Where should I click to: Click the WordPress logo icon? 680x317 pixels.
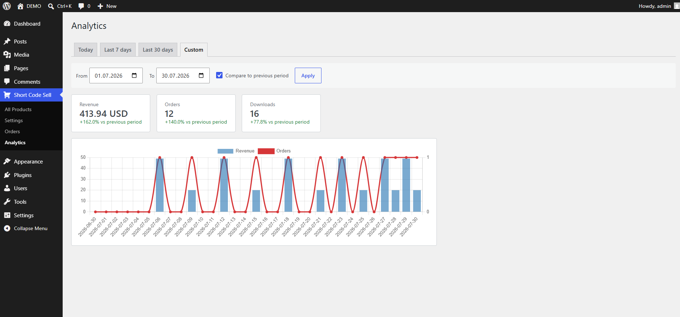coord(7,6)
